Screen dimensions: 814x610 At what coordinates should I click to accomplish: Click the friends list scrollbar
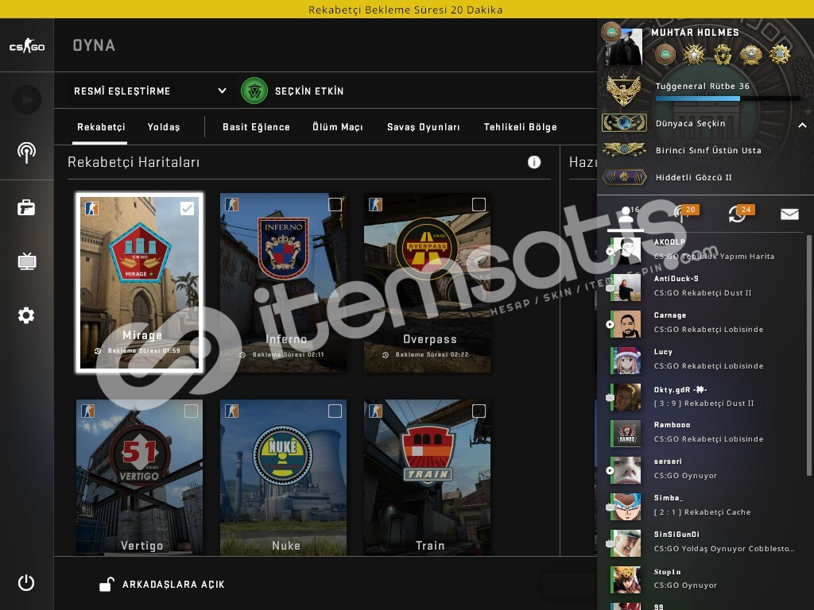click(808, 353)
